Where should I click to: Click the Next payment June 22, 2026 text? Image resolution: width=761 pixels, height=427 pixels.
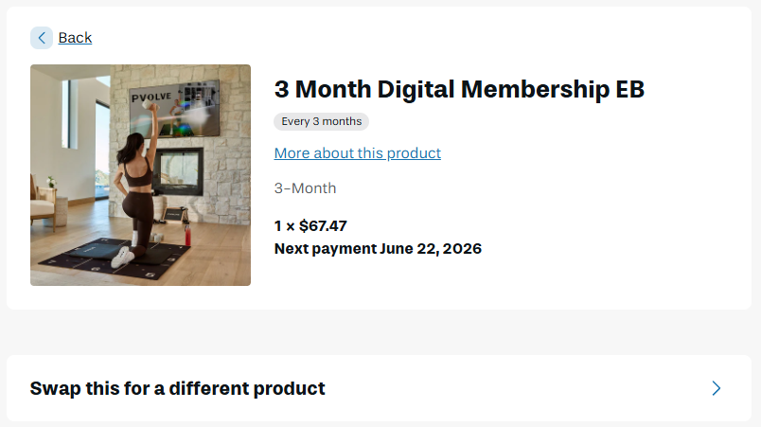(x=378, y=249)
